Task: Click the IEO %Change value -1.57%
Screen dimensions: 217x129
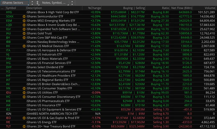Action: 96,118
